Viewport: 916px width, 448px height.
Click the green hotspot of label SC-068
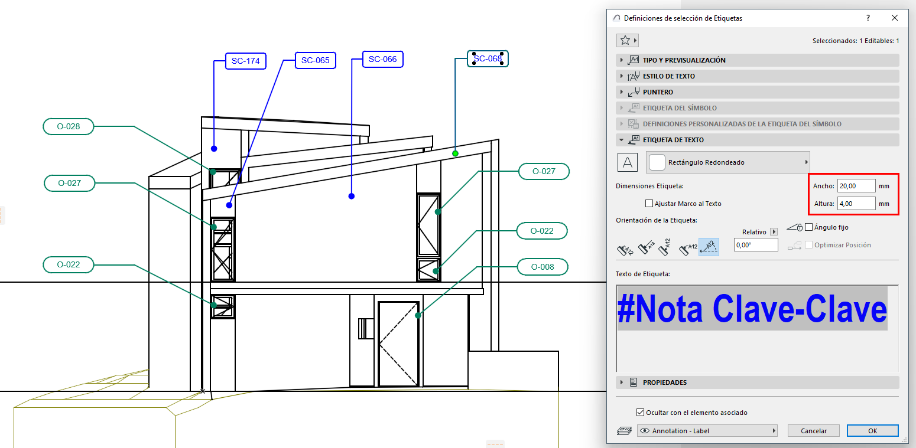455,153
